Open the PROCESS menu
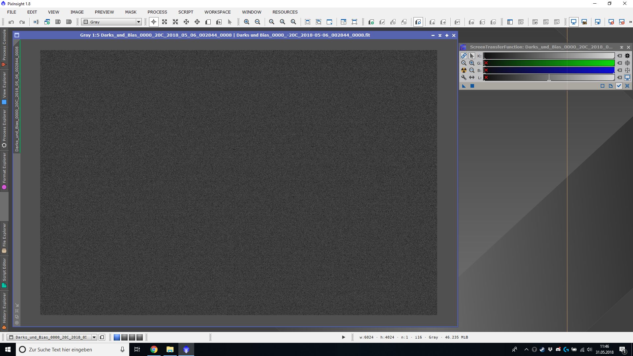Viewport: 633px width, 356px height. click(x=157, y=12)
